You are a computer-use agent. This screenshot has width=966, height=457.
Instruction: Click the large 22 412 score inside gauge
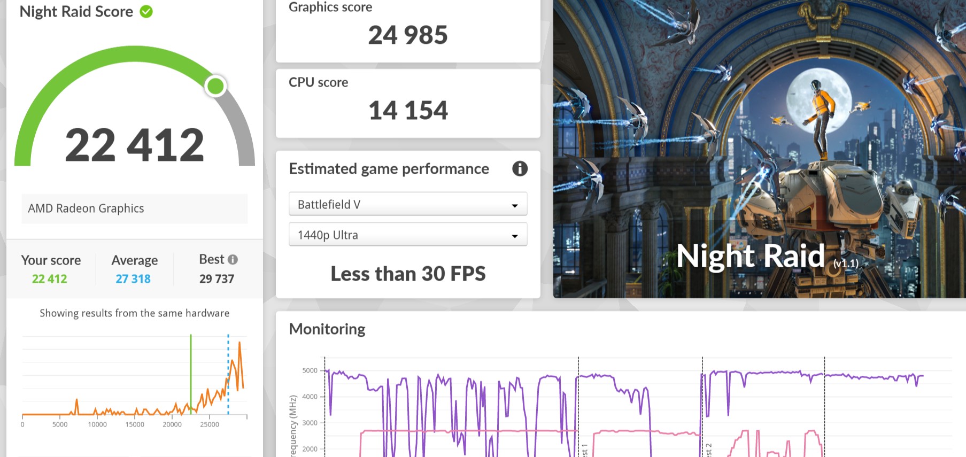(134, 145)
